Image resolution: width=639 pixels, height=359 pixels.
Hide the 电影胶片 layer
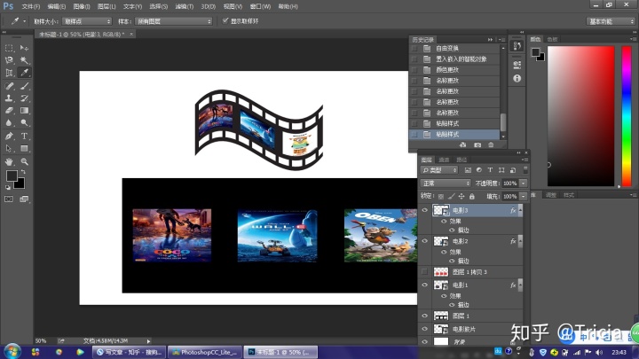tap(424, 329)
